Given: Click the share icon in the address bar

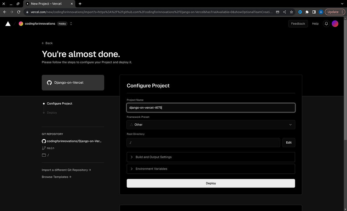Looking at the screenshot, I should tap(284, 12).
